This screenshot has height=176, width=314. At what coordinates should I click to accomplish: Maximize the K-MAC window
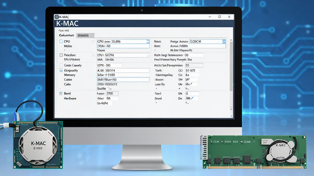click(x=220, y=17)
